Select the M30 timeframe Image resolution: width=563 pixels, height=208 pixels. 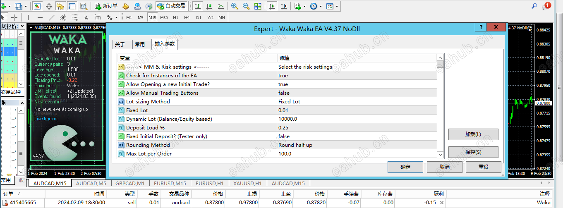[164, 17]
